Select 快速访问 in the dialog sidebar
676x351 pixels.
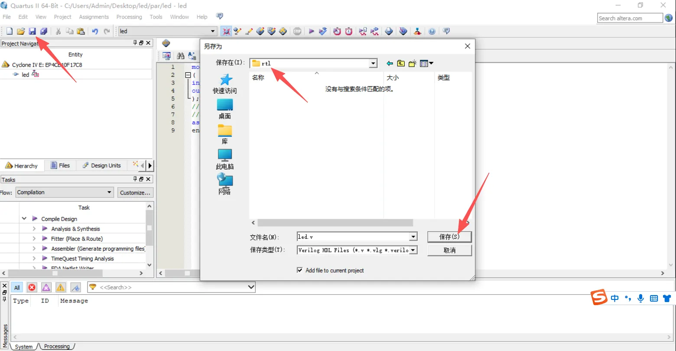click(x=224, y=84)
